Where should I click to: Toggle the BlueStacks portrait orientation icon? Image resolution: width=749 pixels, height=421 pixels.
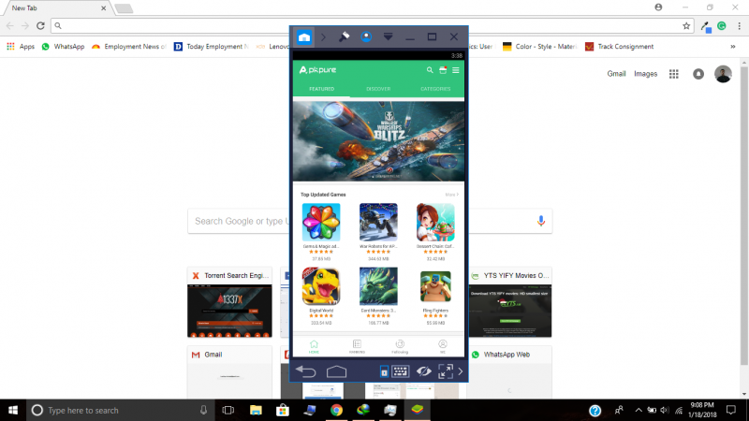pyautogui.click(x=384, y=371)
